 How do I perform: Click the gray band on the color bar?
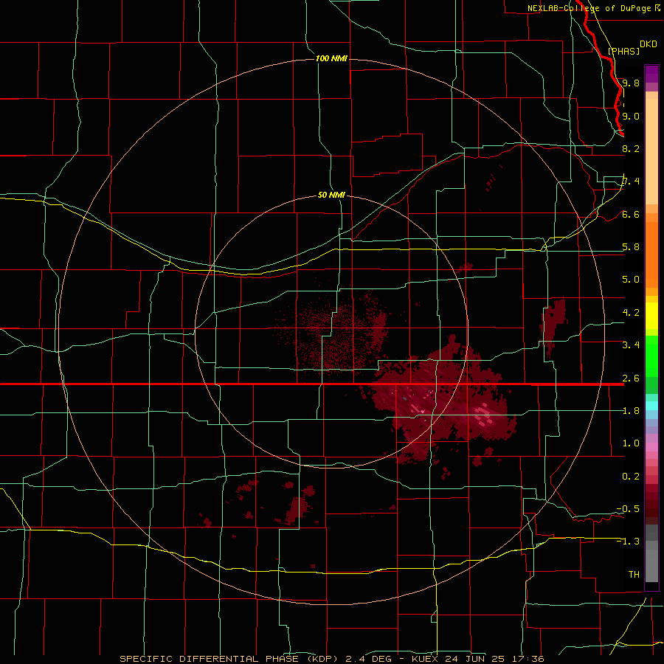651,555
